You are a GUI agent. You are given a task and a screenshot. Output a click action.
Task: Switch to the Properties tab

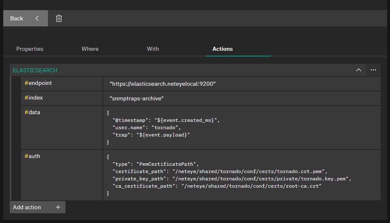tap(30, 49)
